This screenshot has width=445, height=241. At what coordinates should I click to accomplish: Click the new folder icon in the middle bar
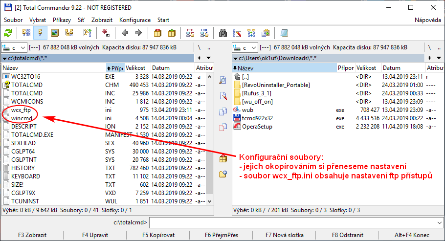[x=223, y=173]
